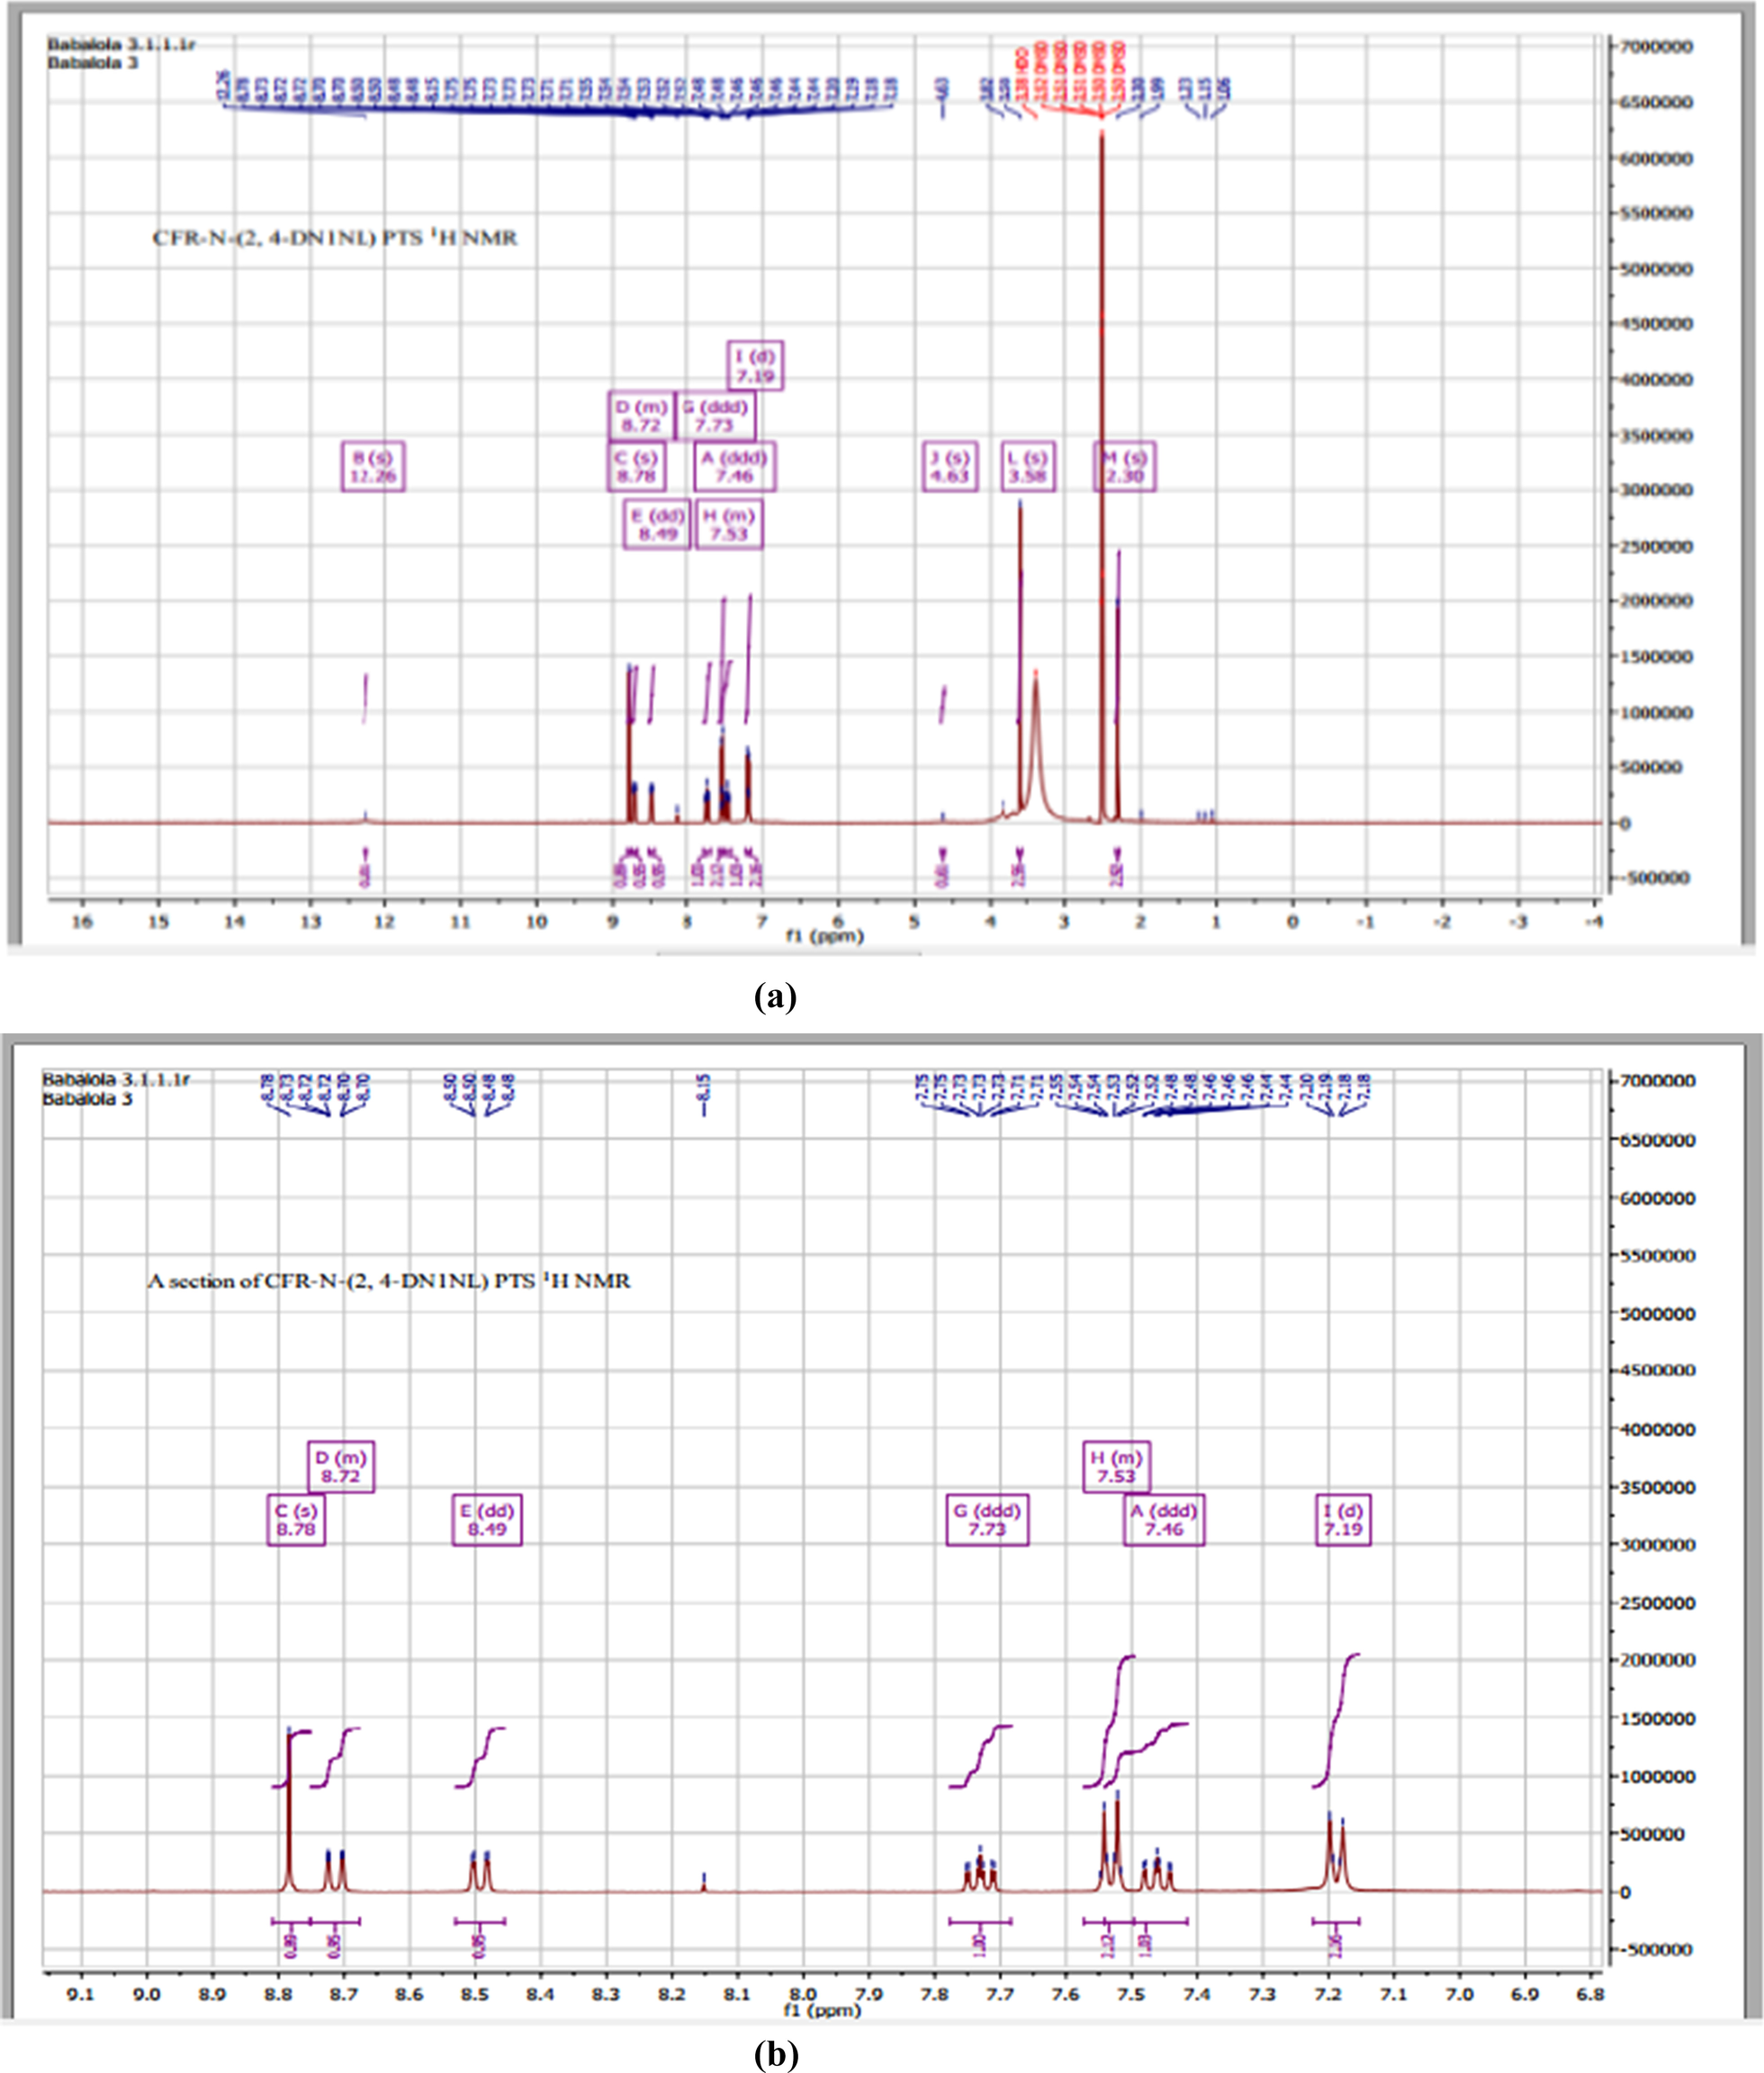1764x2073 pixels.
Task: Click x-axis tick 5 in spectrum (a)
Action: (914, 921)
